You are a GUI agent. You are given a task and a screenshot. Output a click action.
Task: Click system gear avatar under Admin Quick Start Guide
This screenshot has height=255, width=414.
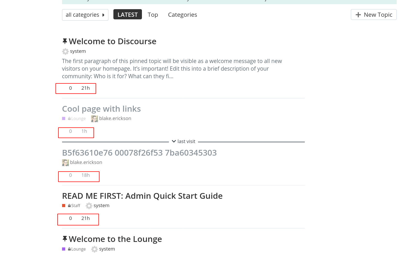[x=89, y=206]
